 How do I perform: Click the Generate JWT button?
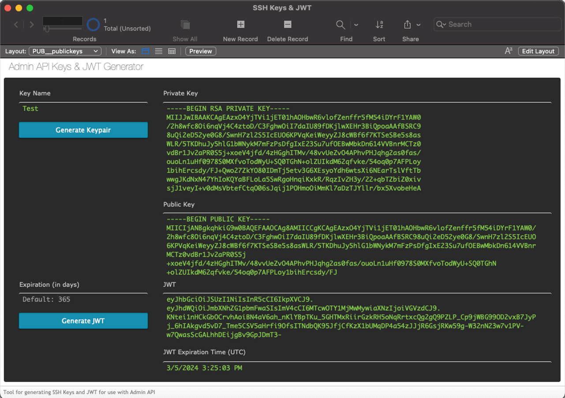[x=83, y=321]
